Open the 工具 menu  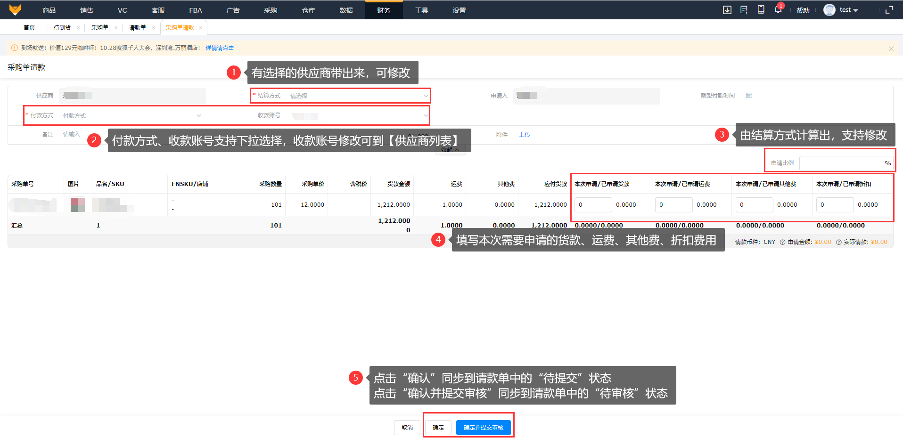coord(421,10)
